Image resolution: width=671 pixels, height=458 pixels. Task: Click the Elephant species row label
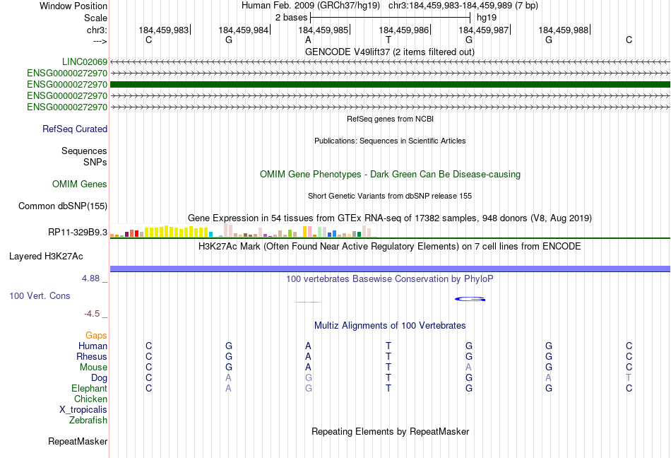[89, 388]
